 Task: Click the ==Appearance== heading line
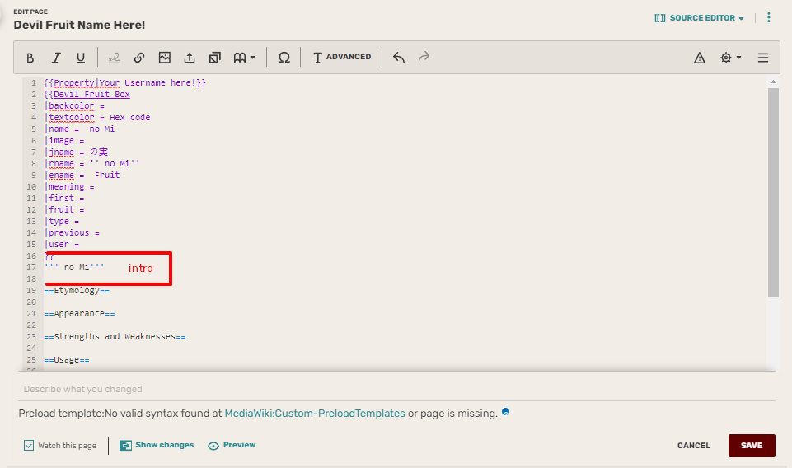(x=79, y=314)
